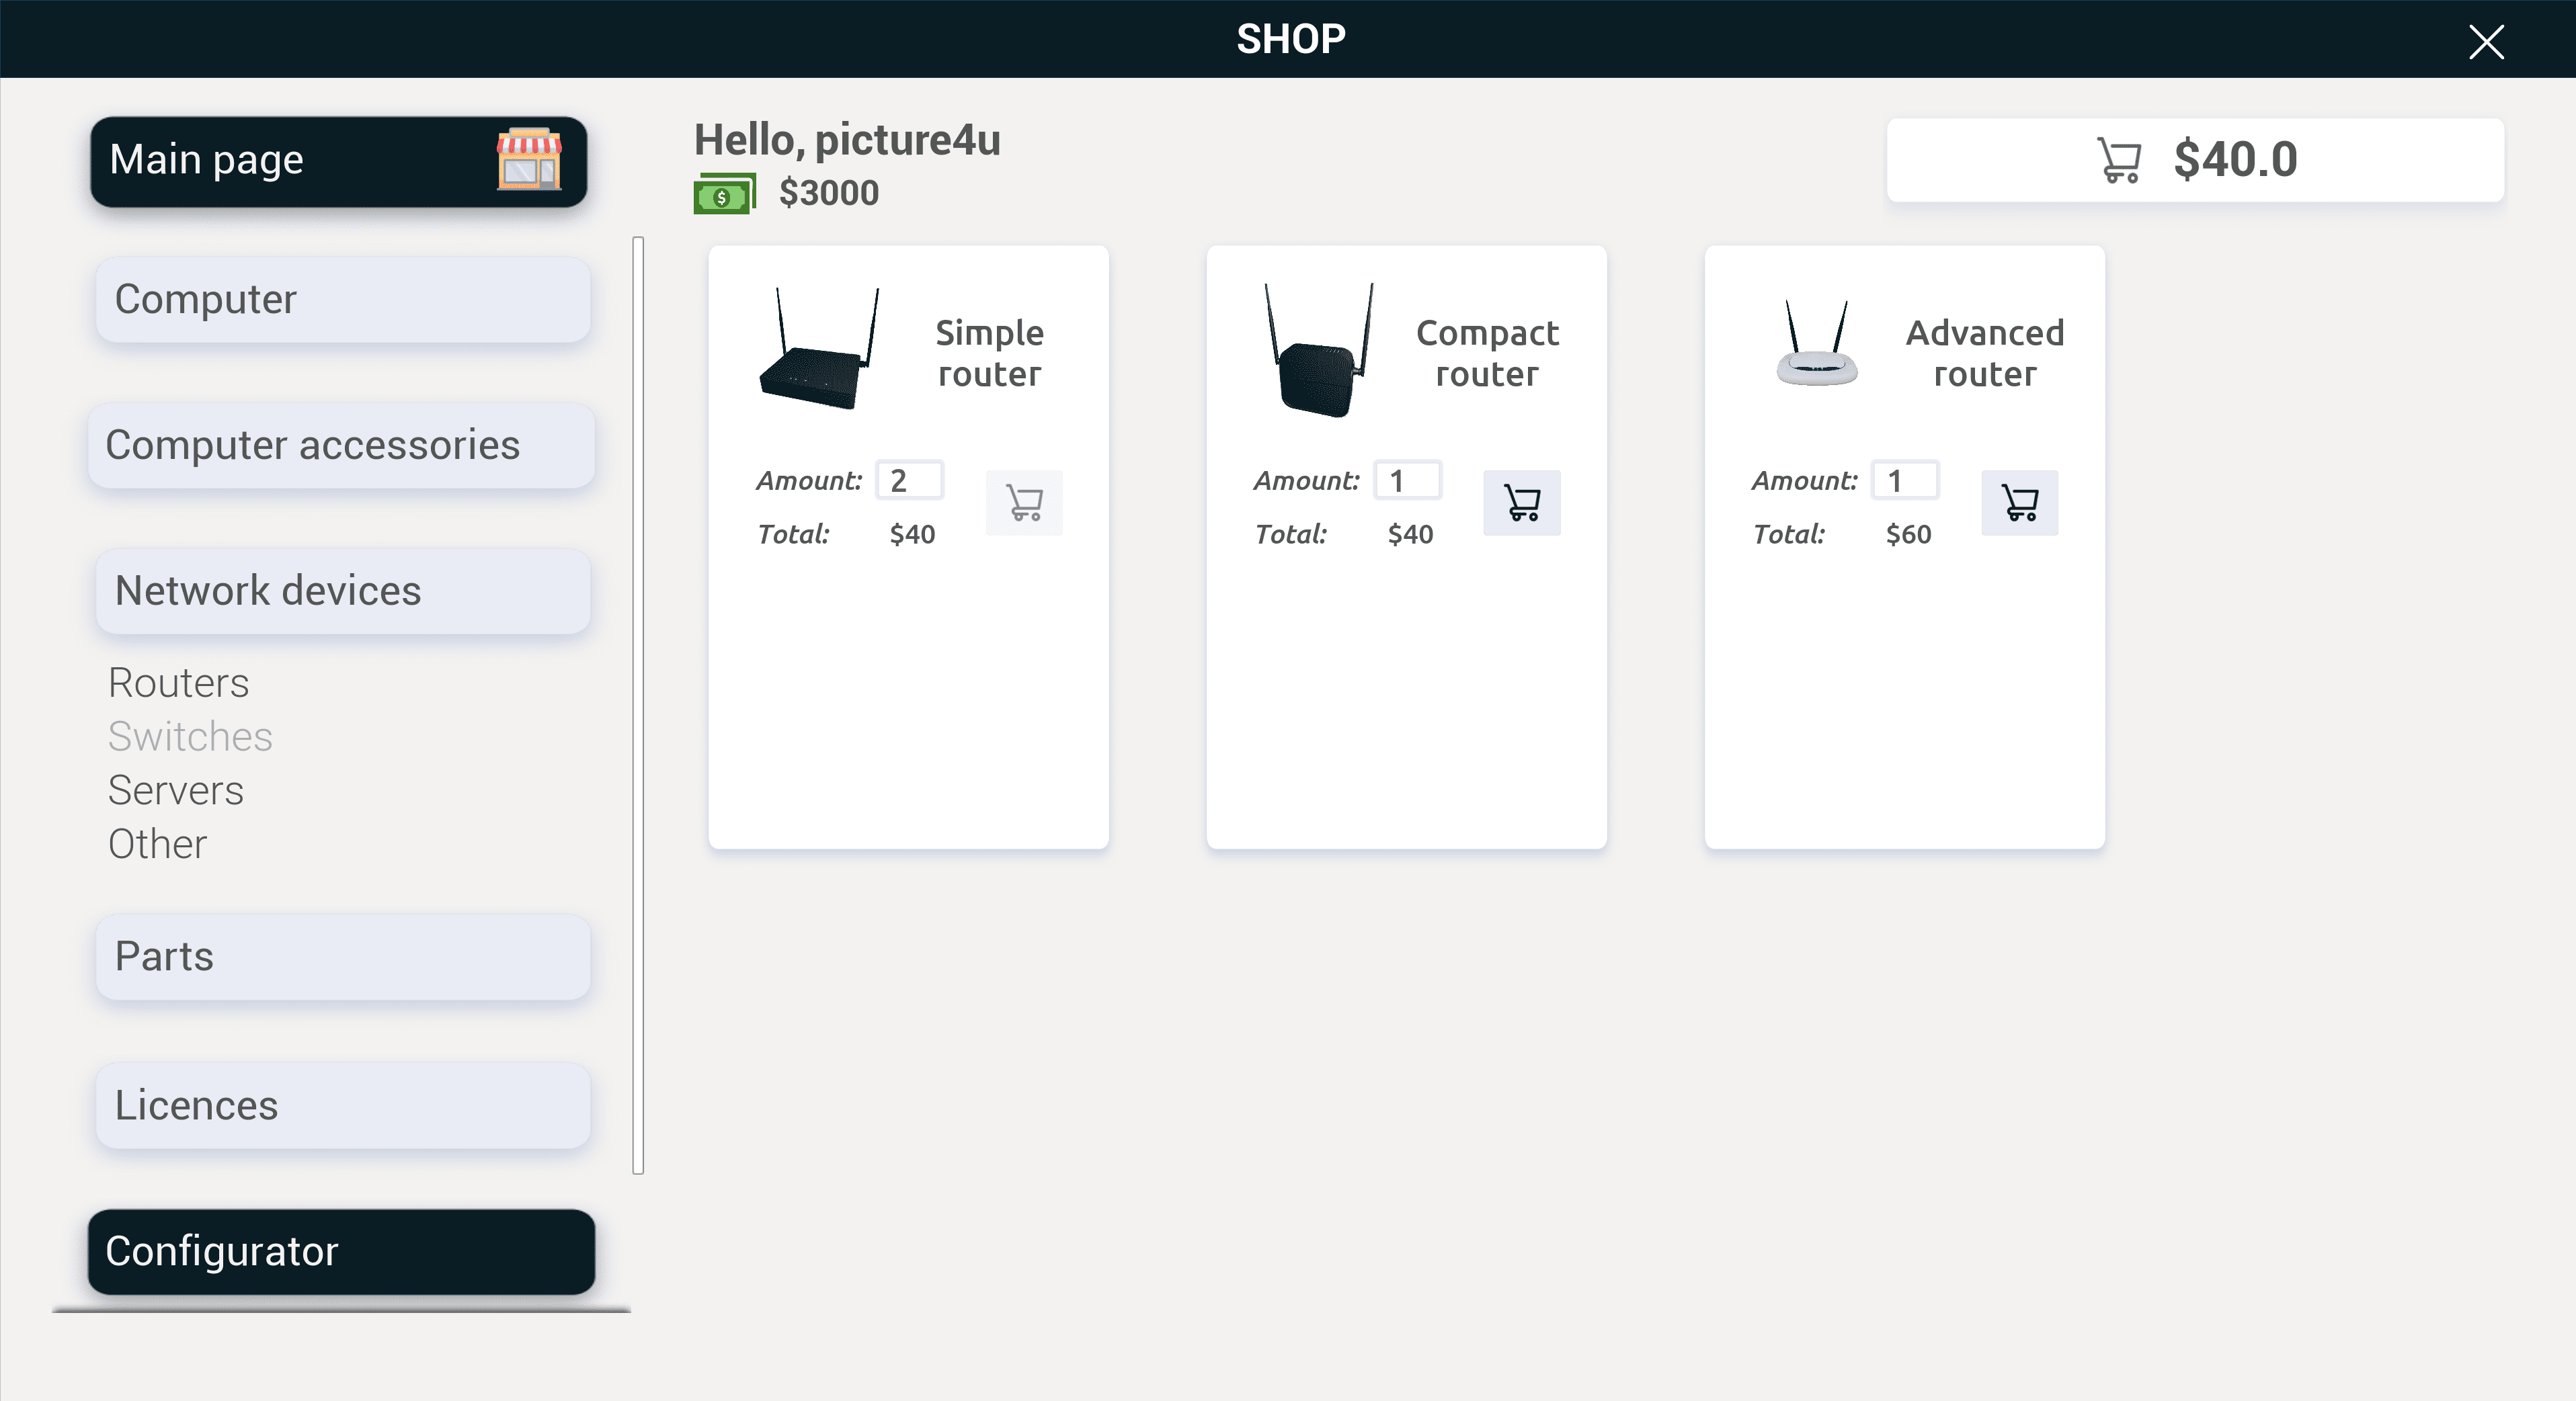
Task: Expand Computer accessories category
Action: click(342, 445)
